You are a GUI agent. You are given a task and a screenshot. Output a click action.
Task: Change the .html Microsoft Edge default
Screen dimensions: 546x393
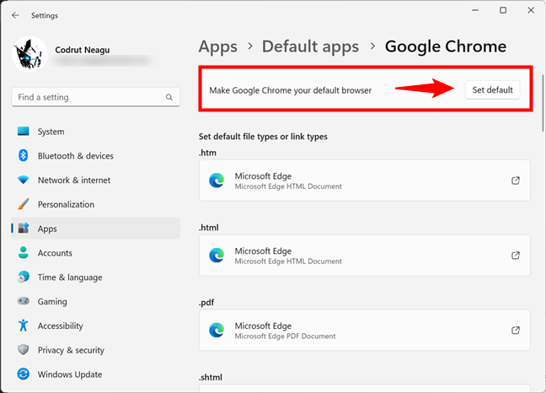point(364,255)
